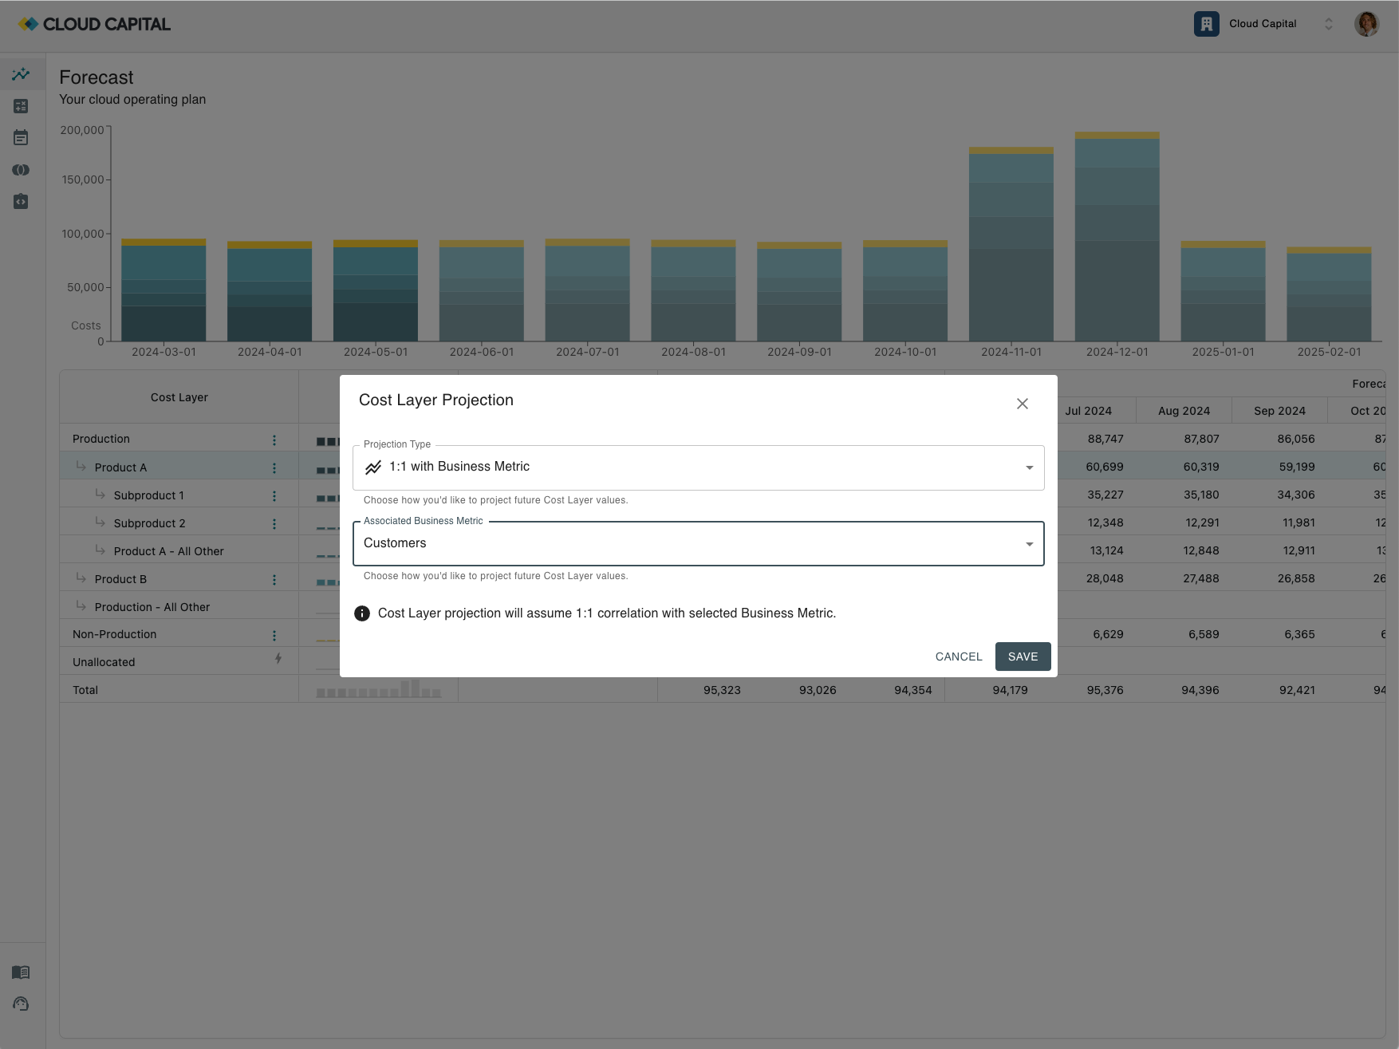Close the Cost Layer Projection dialog with X
The width and height of the screenshot is (1399, 1049).
1023,404
